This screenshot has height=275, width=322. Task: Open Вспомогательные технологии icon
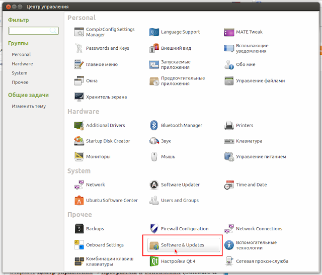pos(229,245)
